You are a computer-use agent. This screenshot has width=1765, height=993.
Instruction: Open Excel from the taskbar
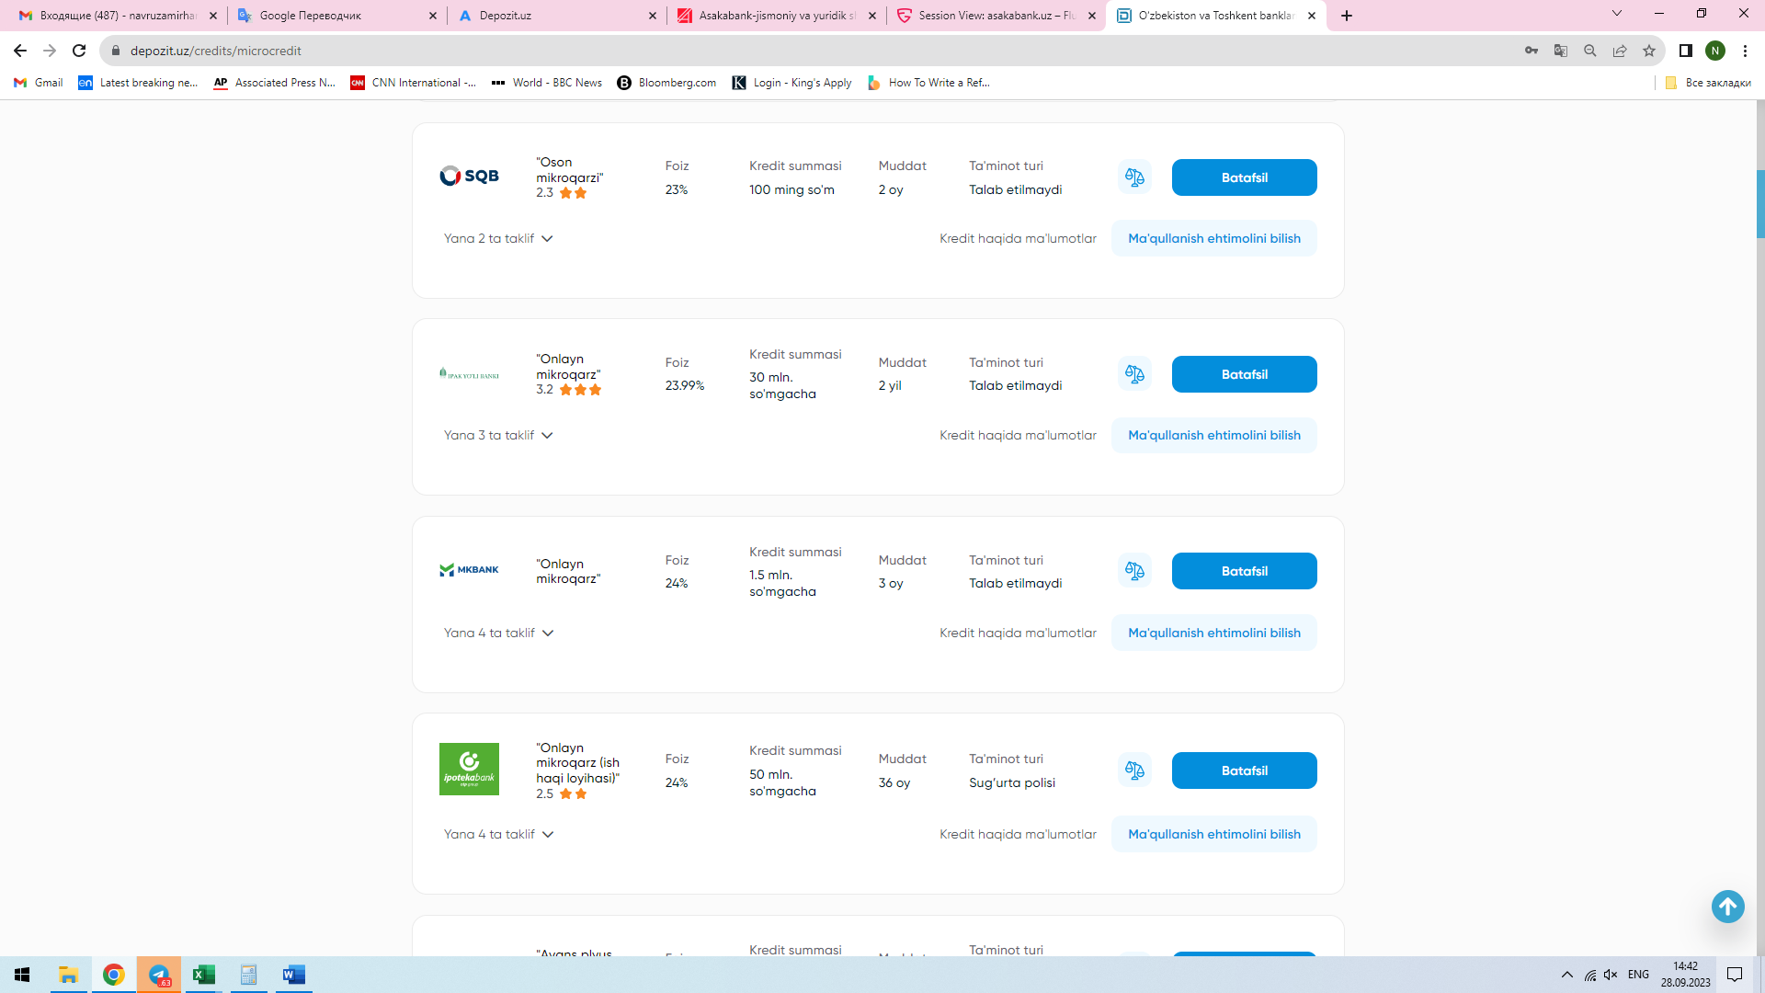tap(204, 975)
